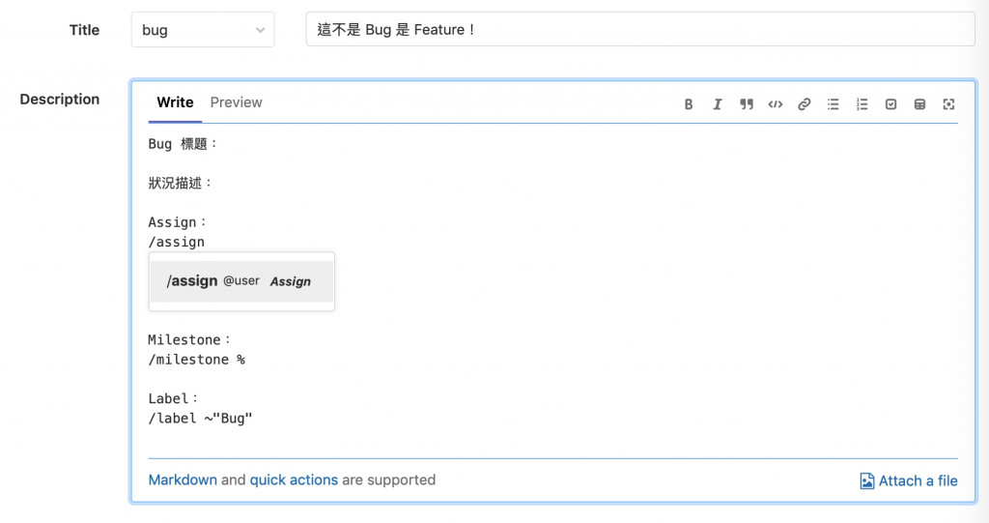Select the /assign @user autocomplete suggestion

pyautogui.click(x=241, y=281)
